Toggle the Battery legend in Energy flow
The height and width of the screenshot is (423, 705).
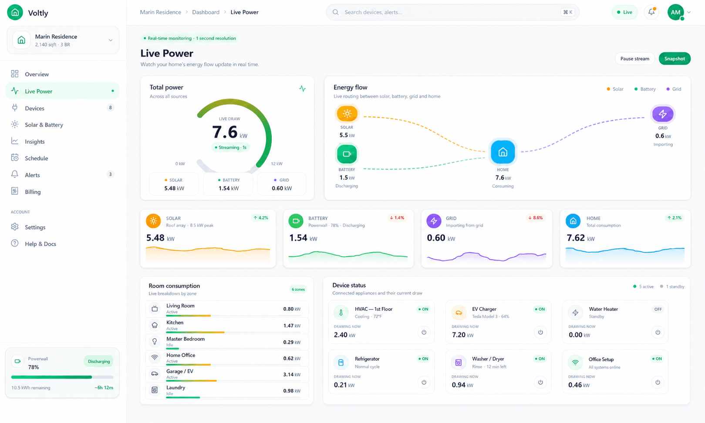tap(645, 89)
